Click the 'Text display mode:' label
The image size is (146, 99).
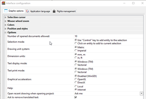17,63
